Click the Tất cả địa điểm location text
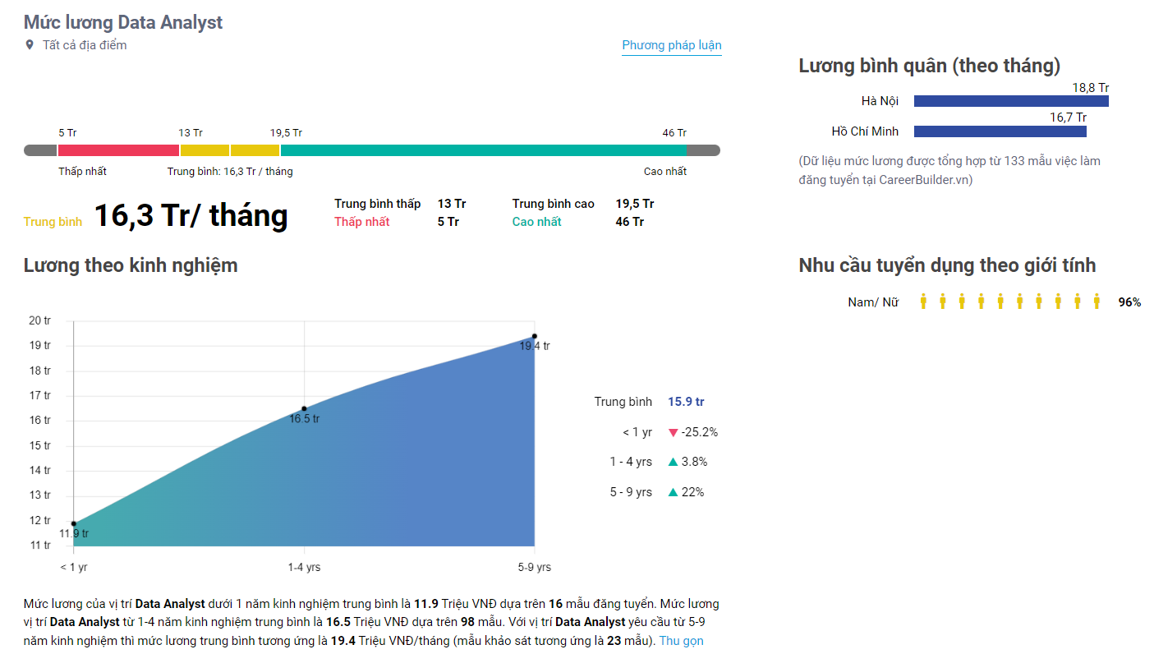The height and width of the screenshot is (654, 1154). click(x=85, y=45)
